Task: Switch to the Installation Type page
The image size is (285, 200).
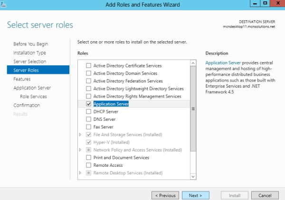Action: [x=29, y=53]
